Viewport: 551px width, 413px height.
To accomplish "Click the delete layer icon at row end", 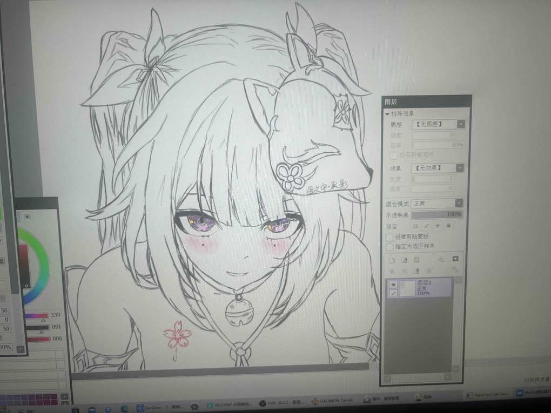I will pyautogui.click(x=455, y=270).
